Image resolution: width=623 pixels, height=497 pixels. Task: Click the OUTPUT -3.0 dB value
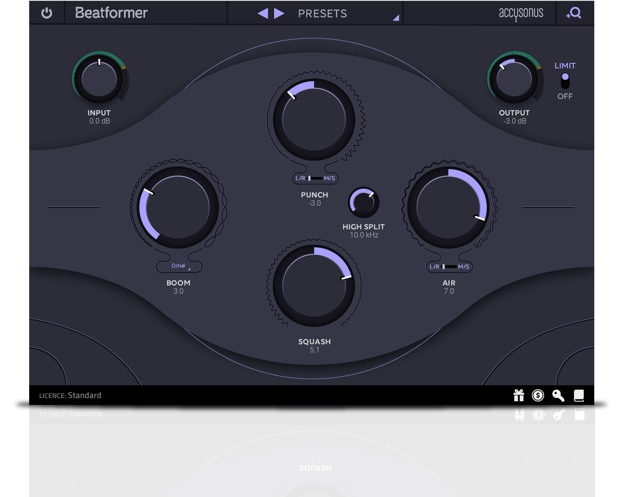point(515,121)
